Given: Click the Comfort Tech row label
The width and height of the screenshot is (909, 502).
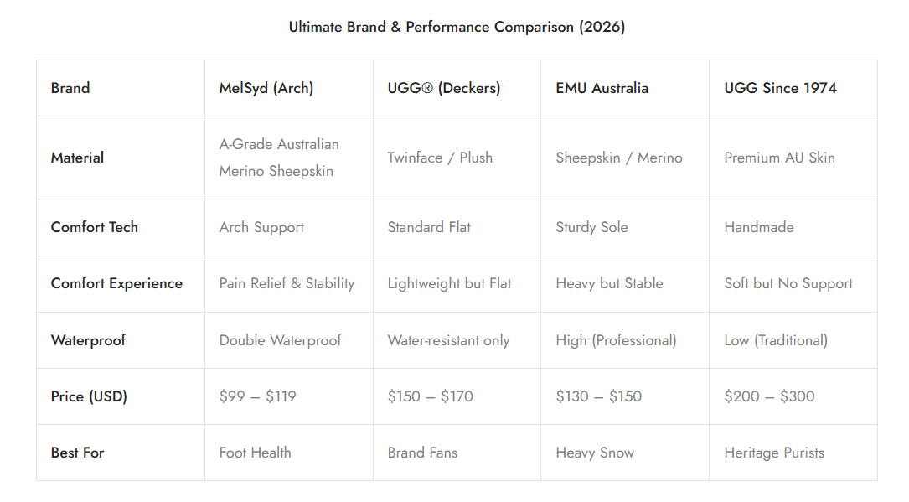Looking at the screenshot, I should click(x=94, y=227).
